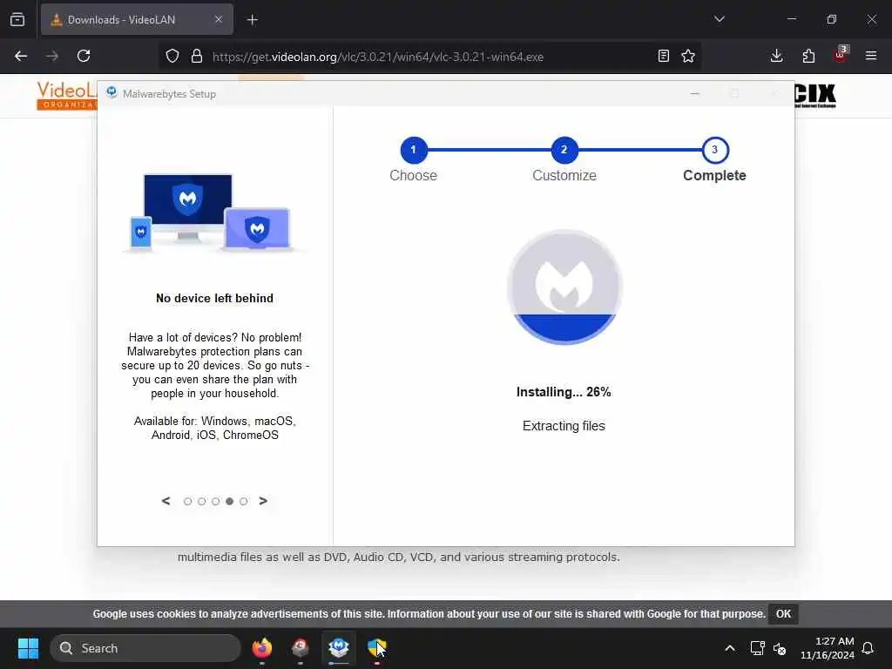
Task: Click the Firefox forward arrow
Action: tap(52, 56)
